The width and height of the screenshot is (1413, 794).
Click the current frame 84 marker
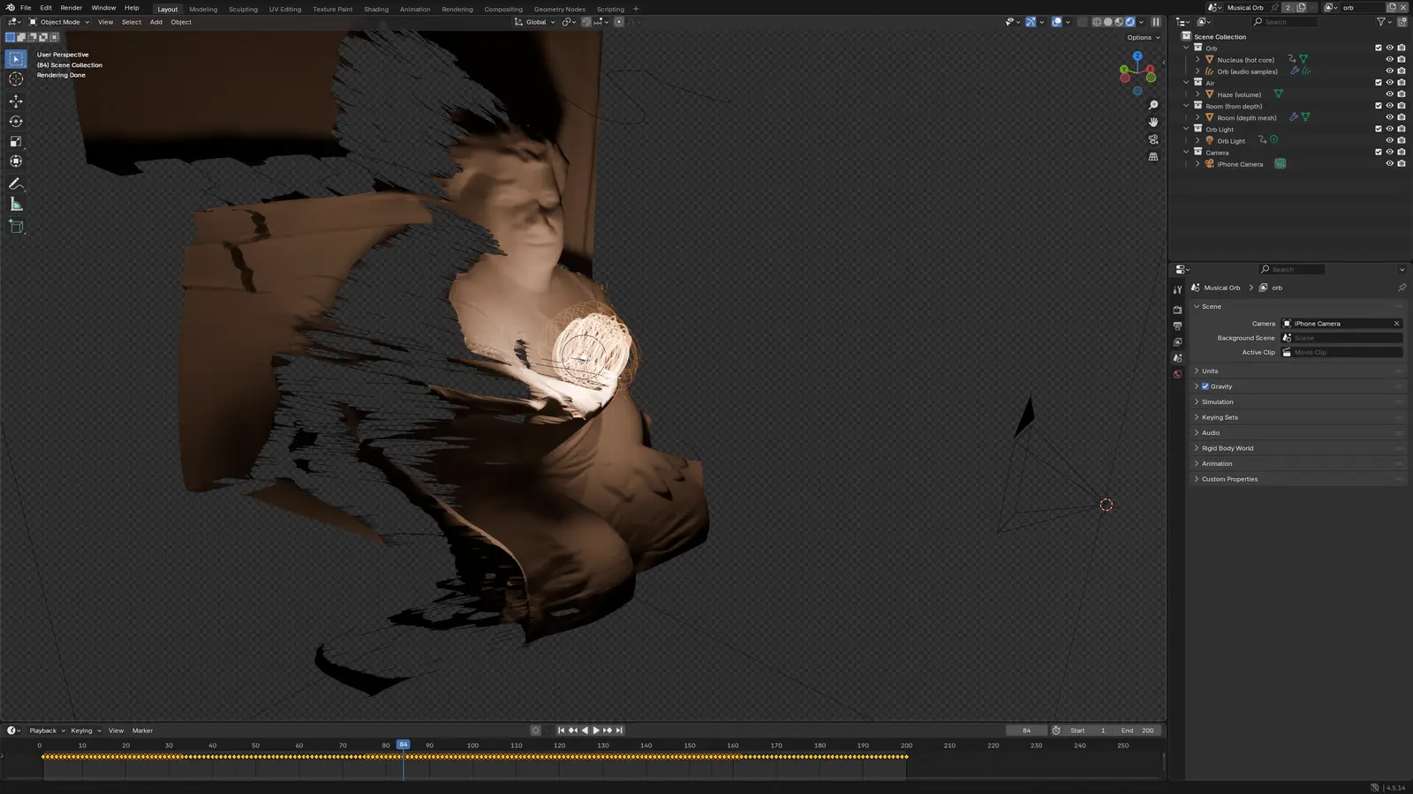(403, 745)
